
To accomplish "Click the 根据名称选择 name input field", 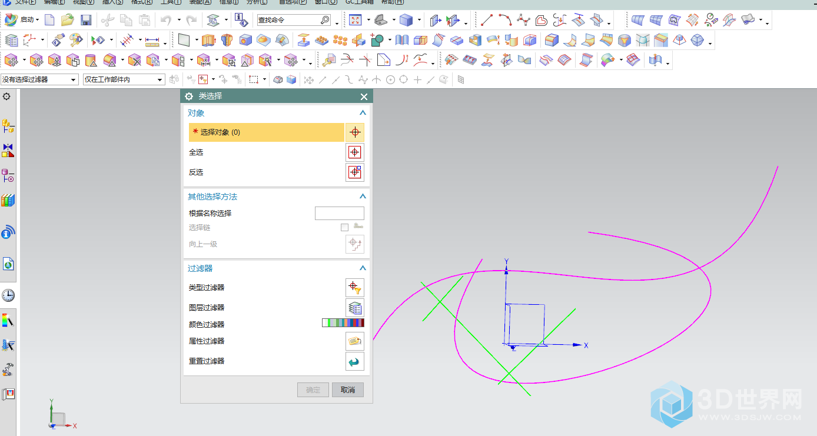I will [x=340, y=213].
